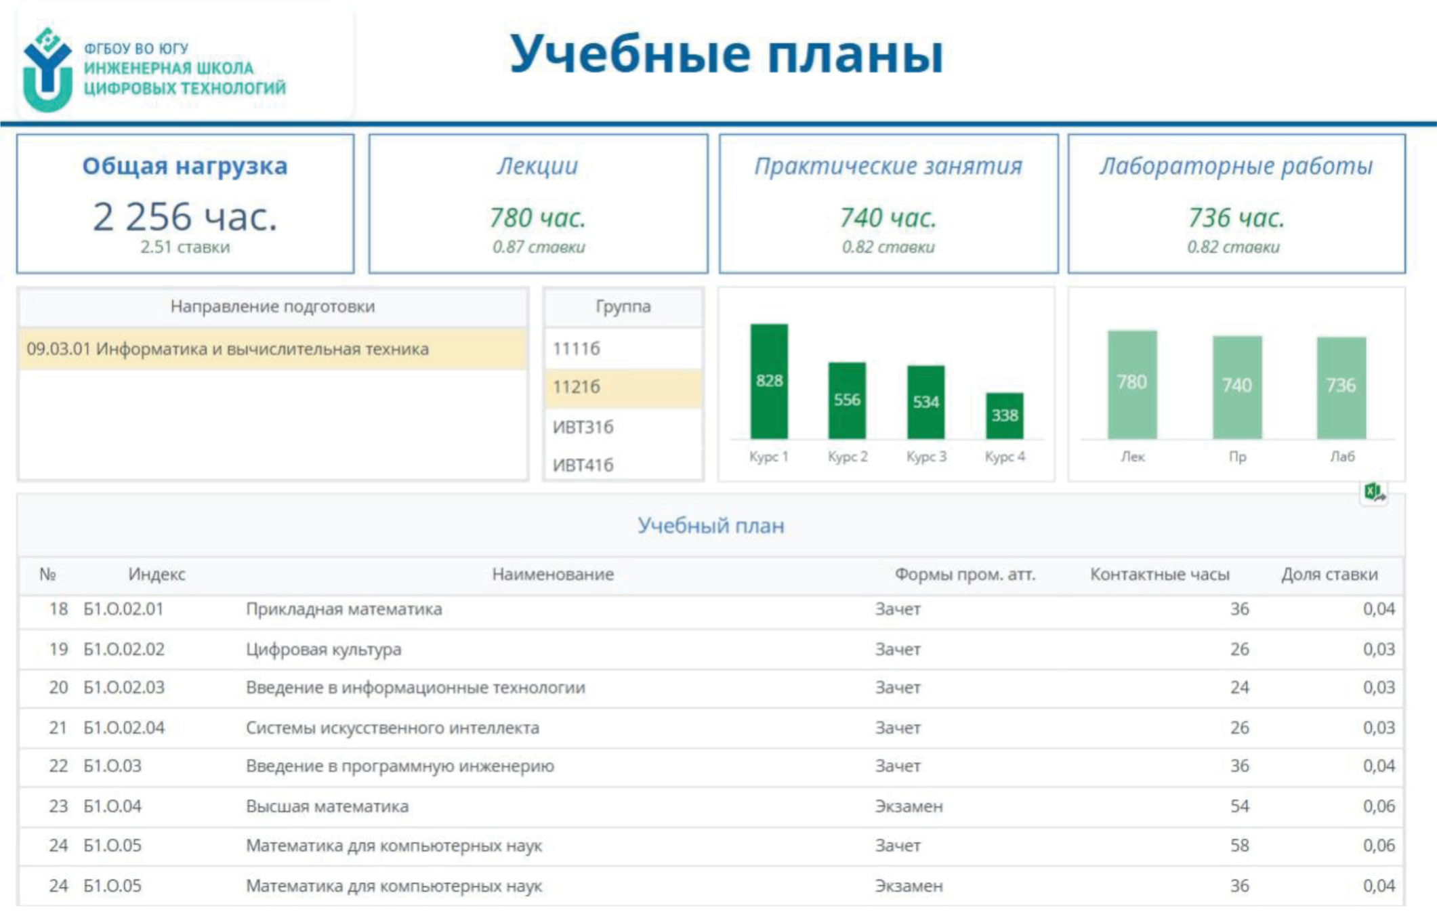Click the Лек bar showing 780
This screenshot has height=912, width=1437.
tap(1132, 384)
